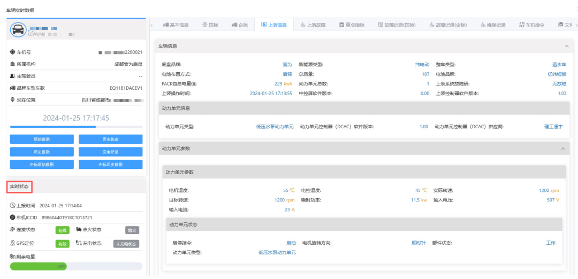Click the 洒水车 vehicle type value
578x279 pixels.
coord(559,65)
